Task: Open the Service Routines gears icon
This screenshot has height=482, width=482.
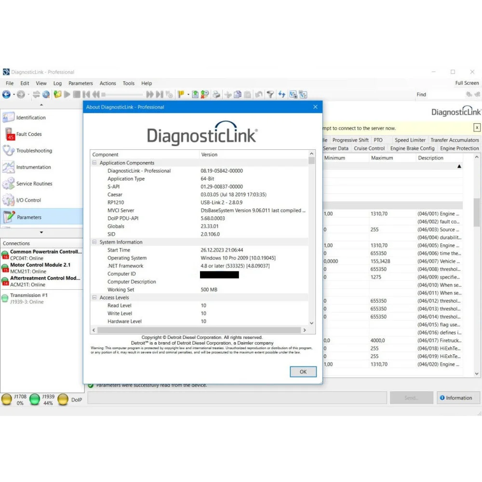Action: pos(9,184)
